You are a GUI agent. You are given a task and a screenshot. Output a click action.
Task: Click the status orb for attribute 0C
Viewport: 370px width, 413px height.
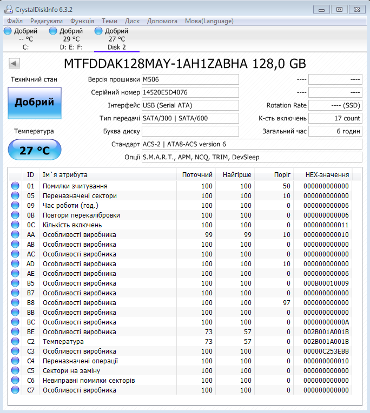[x=15, y=225]
